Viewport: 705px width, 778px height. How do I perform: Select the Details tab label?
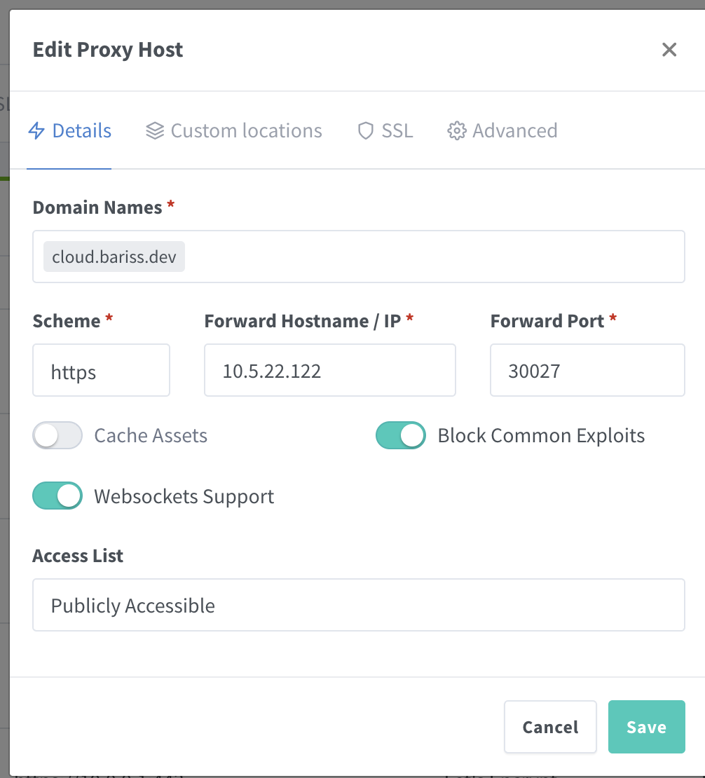[82, 131]
